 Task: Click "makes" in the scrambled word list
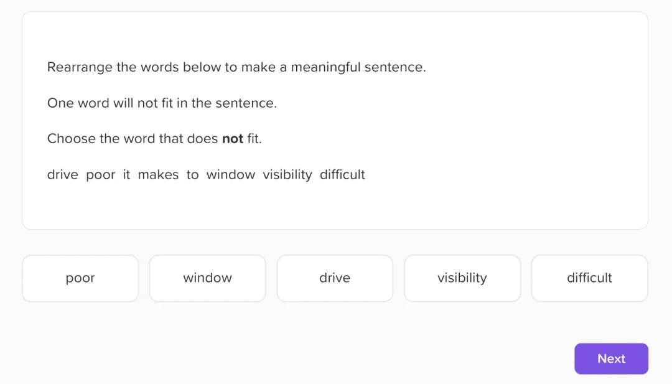click(x=158, y=175)
